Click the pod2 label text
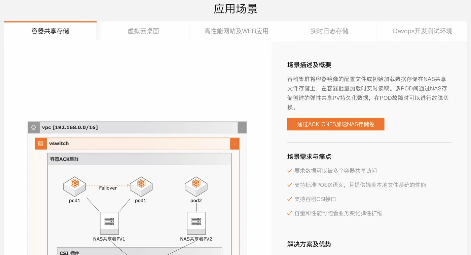Image resolution: width=471 pixels, height=255 pixels. [196, 201]
